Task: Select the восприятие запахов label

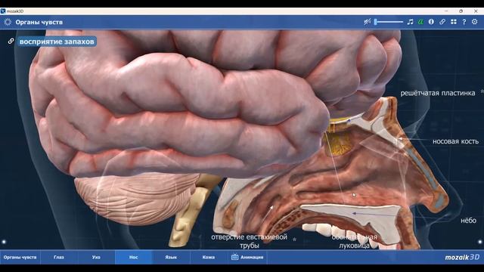Action: tap(57, 42)
